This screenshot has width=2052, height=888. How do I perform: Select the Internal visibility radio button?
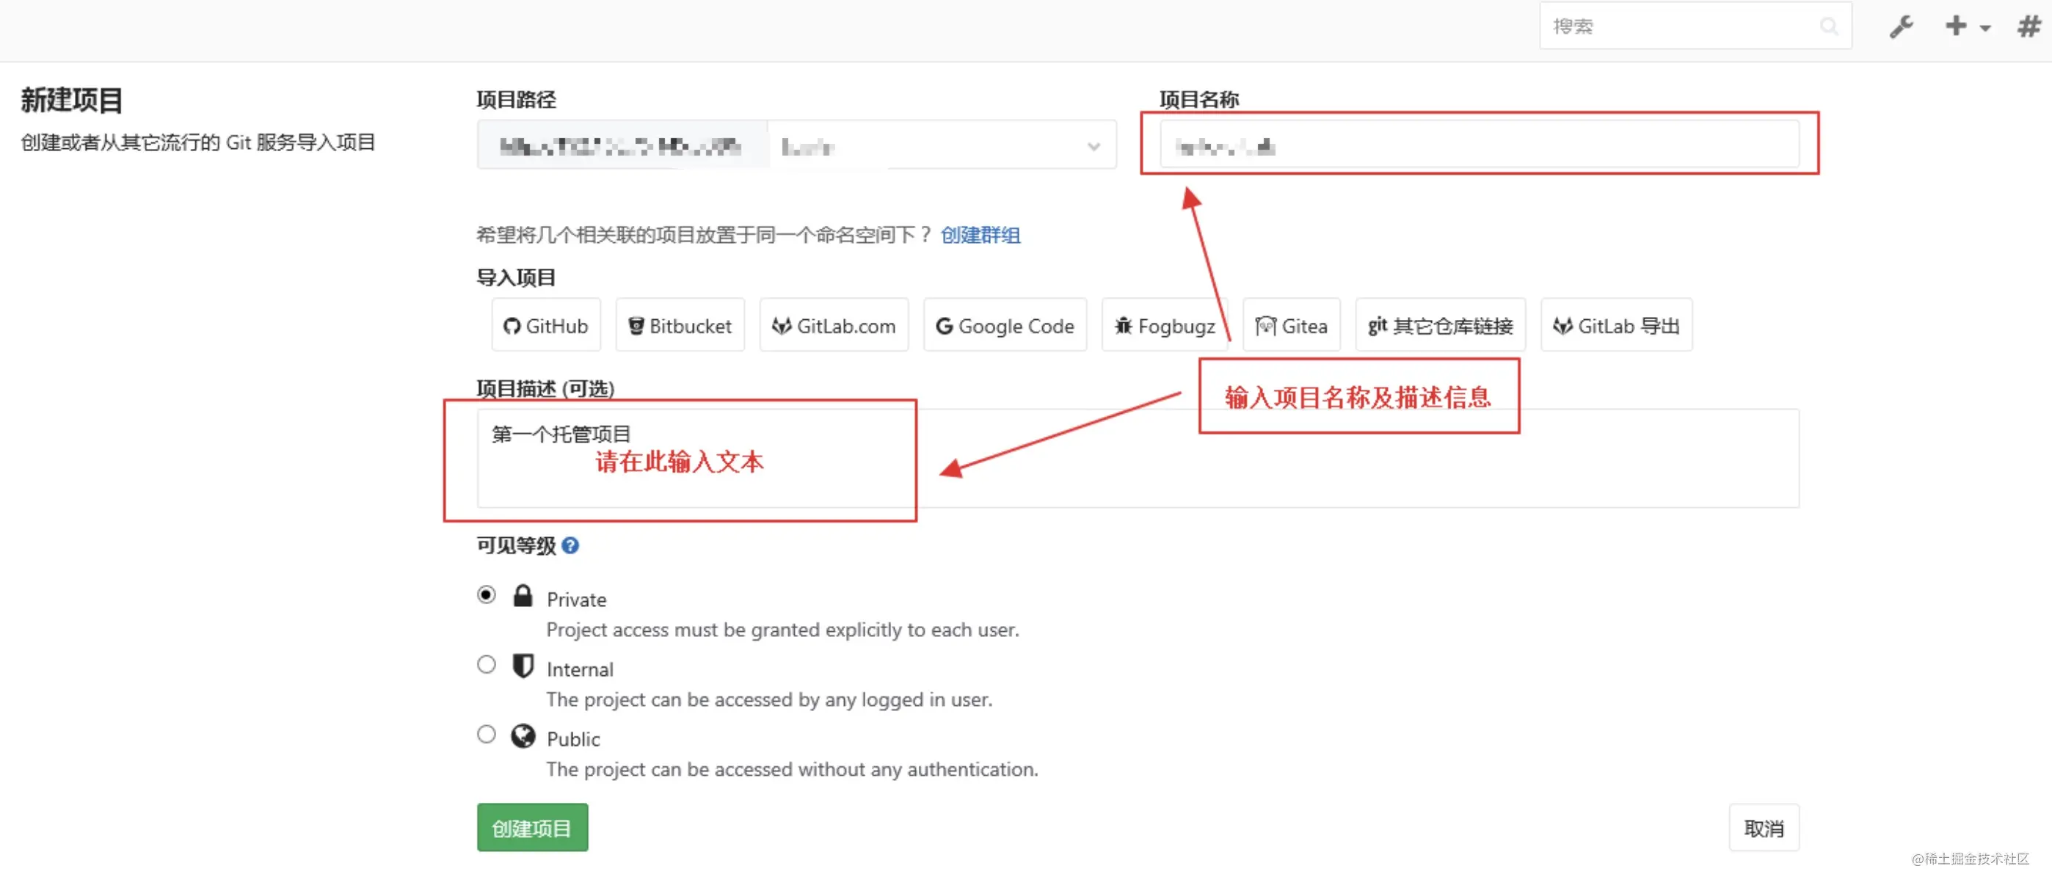(486, 664)
